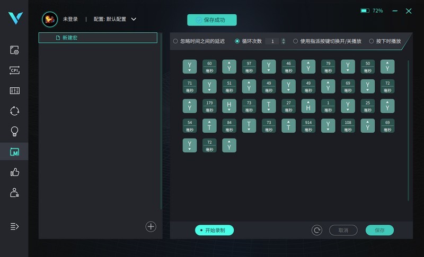Click the macro list vertical scrollbar
This screenshot has height=257, width=424.
point(161,121)
